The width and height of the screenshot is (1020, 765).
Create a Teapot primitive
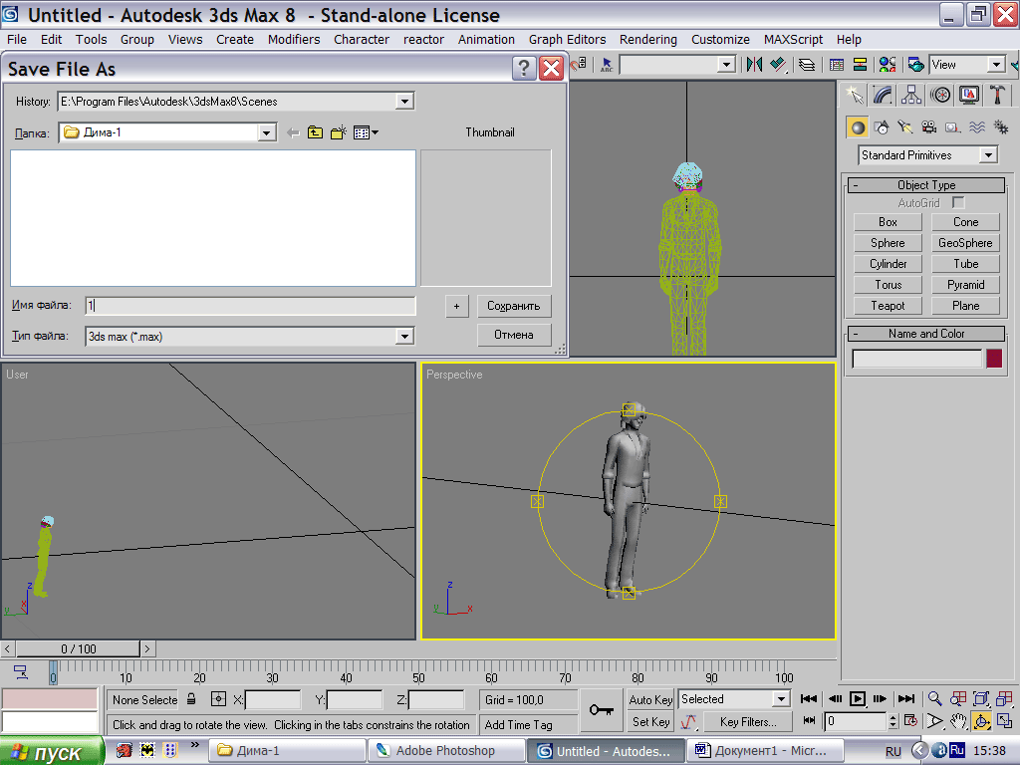(x=888, y=306)
